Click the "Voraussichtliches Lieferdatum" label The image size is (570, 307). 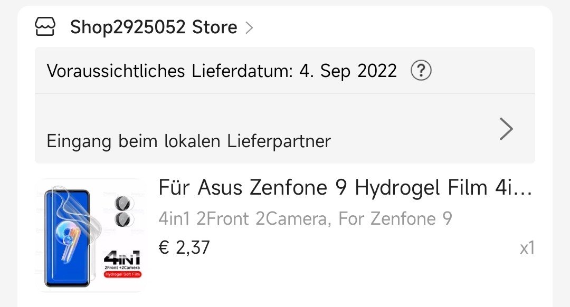169,71
